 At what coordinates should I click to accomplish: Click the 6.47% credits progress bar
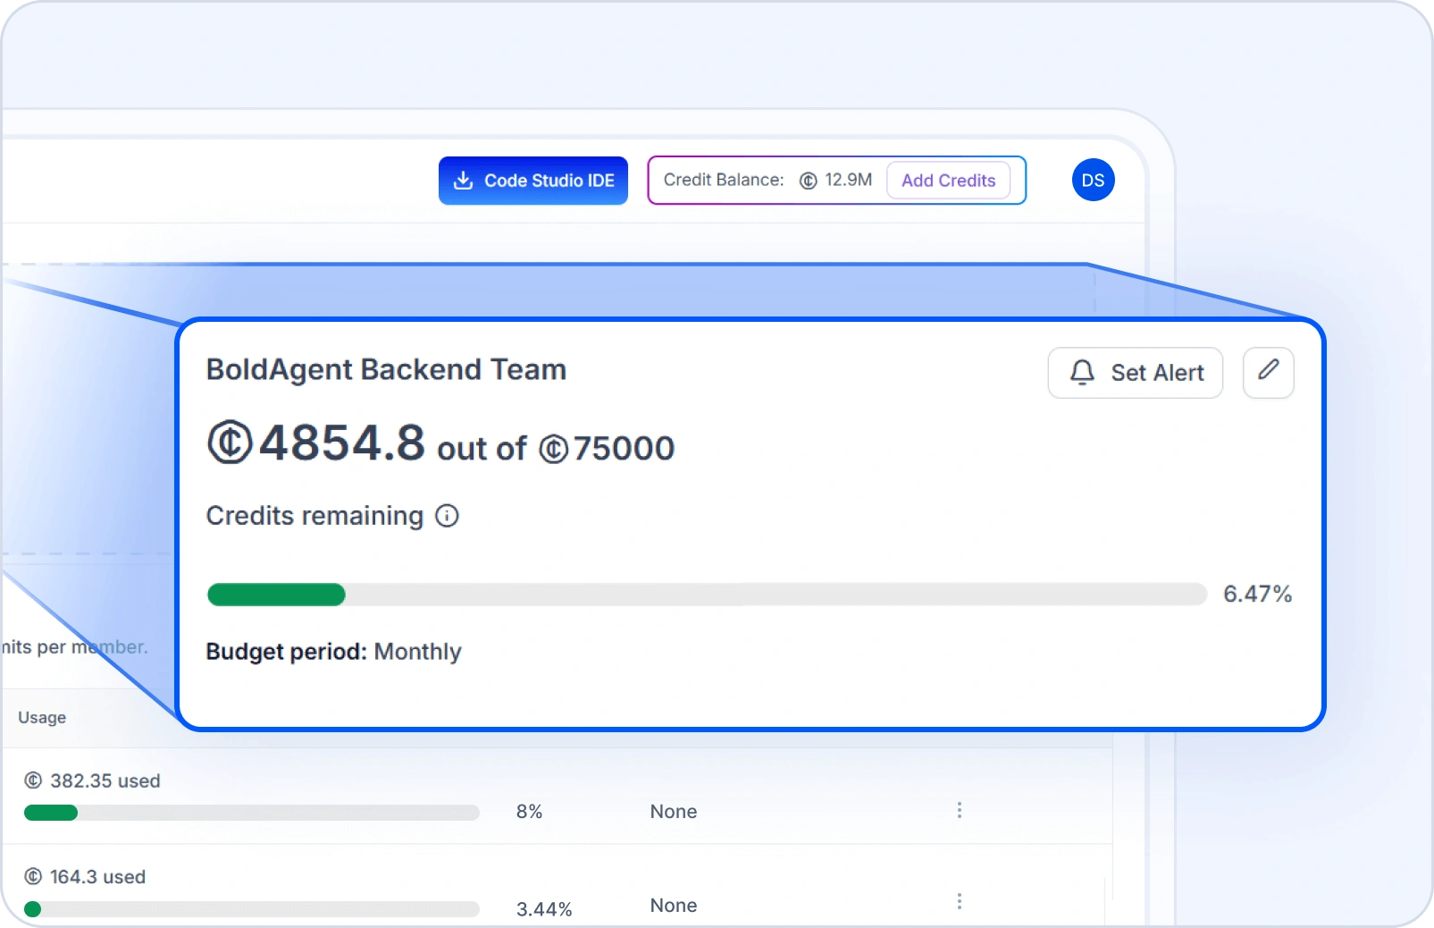(x=706, y=595)
